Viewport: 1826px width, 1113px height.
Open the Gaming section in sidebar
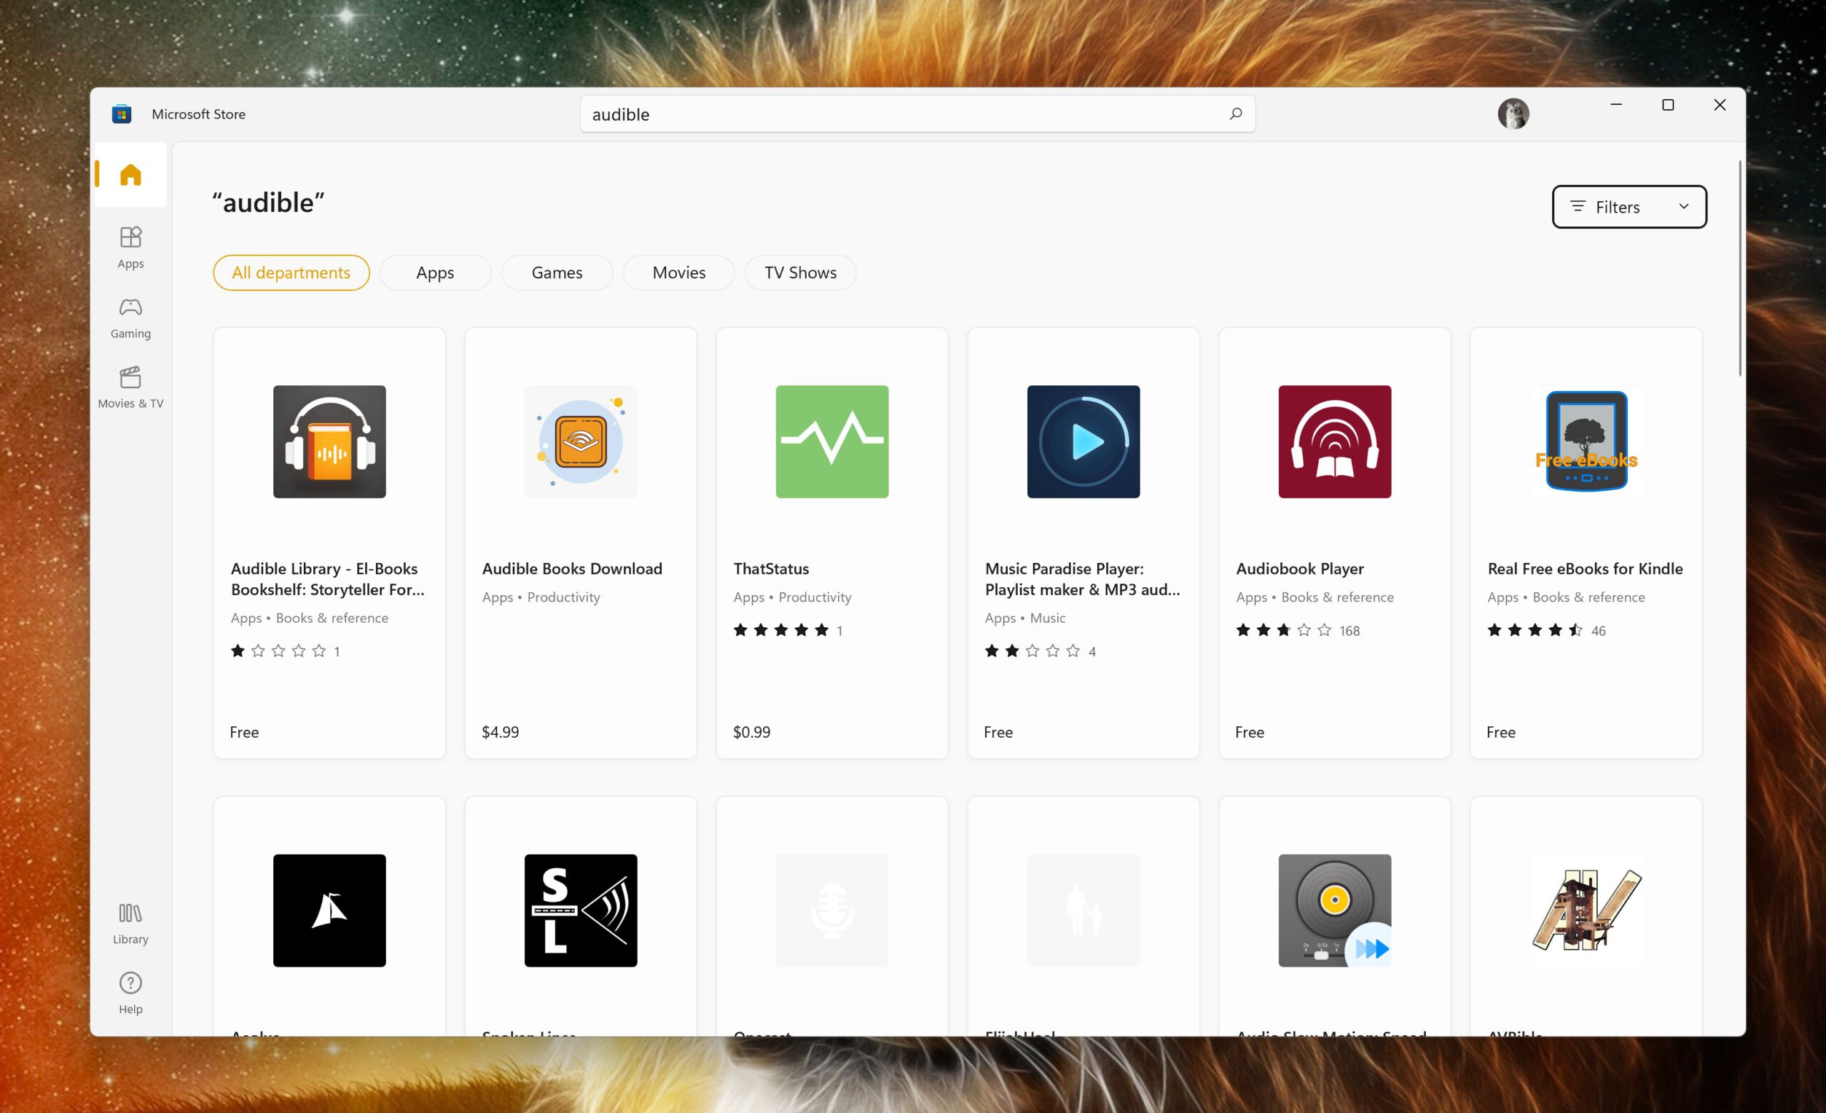tap(131, 318)
